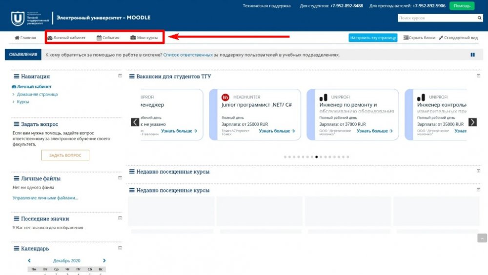
Task: Go to next month in calendar
Action: [x=104, y=261]
